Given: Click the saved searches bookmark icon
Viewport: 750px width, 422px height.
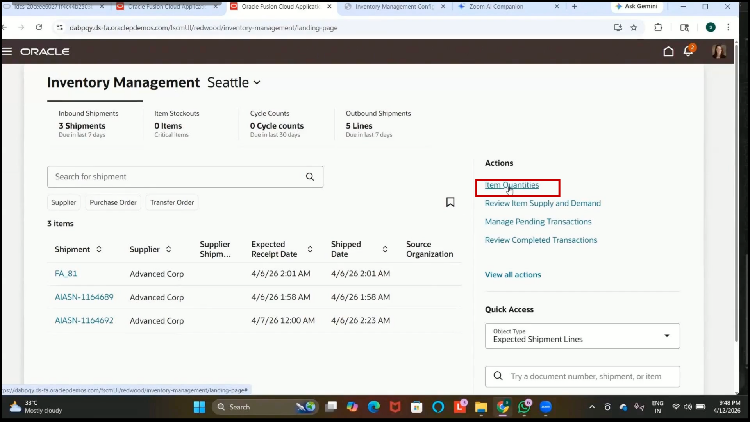Looking at the screenshot, I should tap(450, 202).
